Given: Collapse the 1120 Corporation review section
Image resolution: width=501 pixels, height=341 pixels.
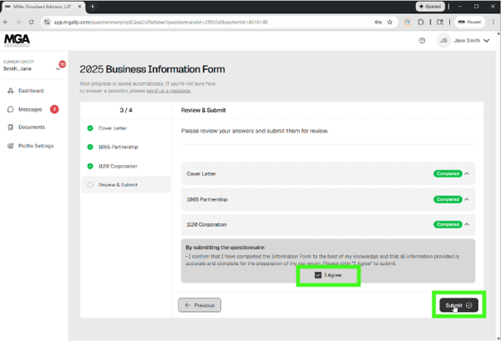Looking at the screenshot, I should [x=466, y=225].
